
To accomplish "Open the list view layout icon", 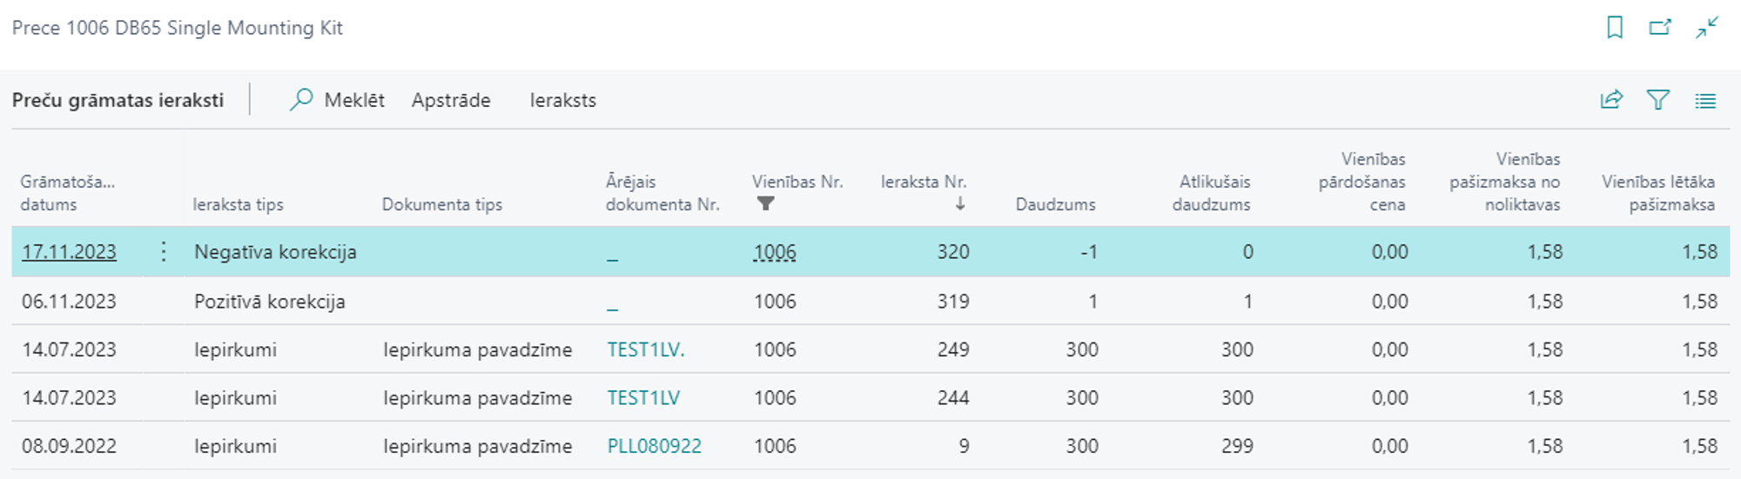I will coord(1705,101).
